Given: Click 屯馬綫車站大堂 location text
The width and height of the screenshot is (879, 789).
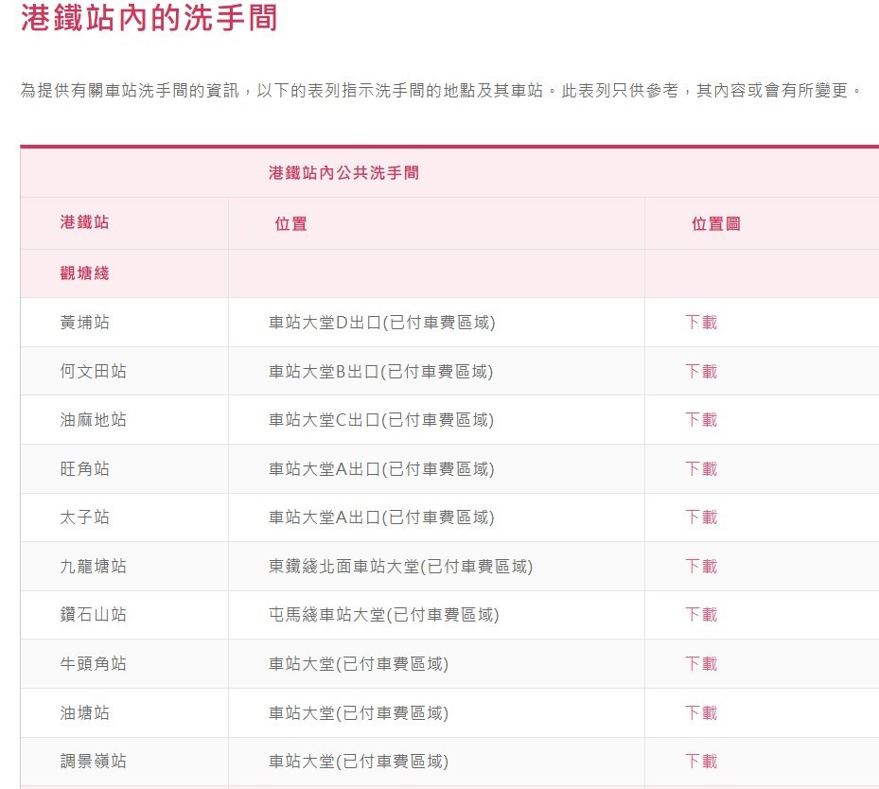Looking at the screenshot, I should [383, 615].
